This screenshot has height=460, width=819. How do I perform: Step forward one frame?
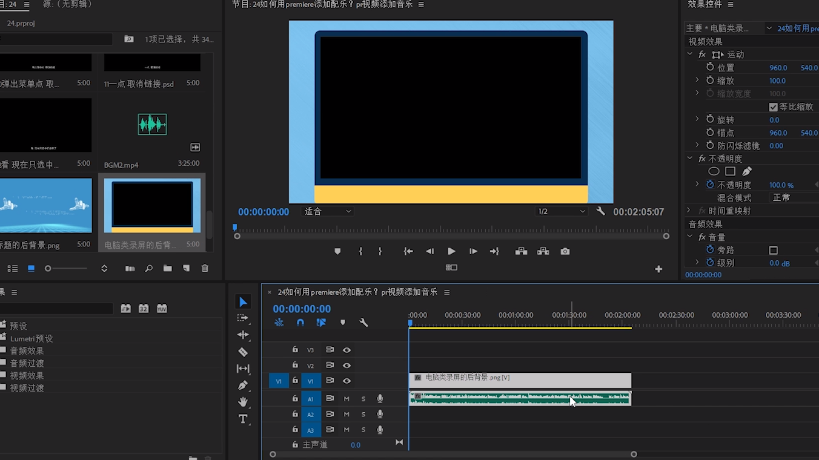pyautogui.click(x=473, y=251)
